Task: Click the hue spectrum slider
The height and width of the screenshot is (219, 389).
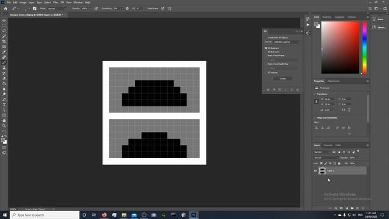Action: point(365,47)
